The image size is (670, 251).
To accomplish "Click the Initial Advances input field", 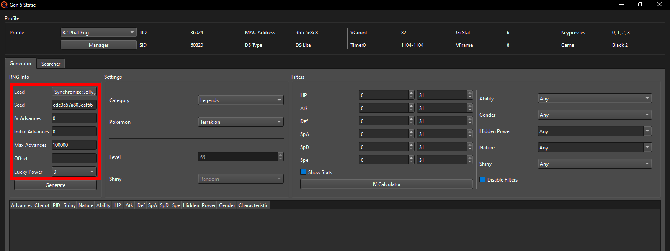I will 74,131.
